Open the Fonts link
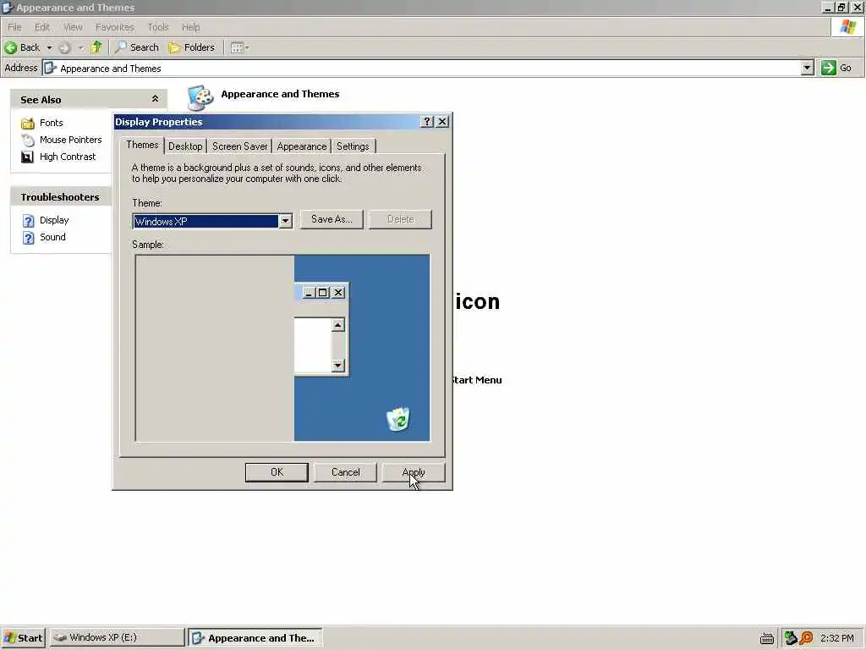The height and width of the screenshot is (650, 866). [x=52, y=123]
